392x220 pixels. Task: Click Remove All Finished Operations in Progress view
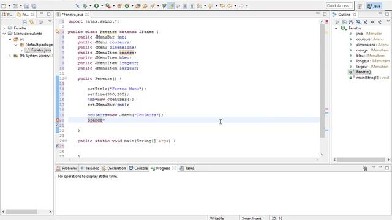[x=365, y=169]
